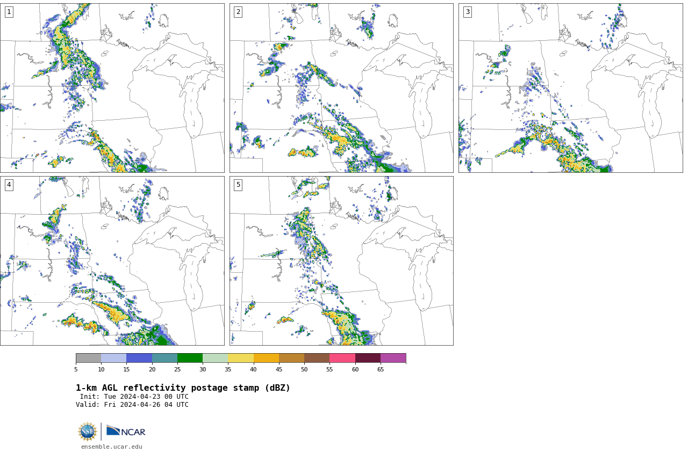Click the colorbar tick label 35

tap(228, 369)
